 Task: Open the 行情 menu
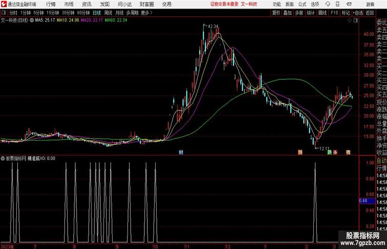pos(51,4)
